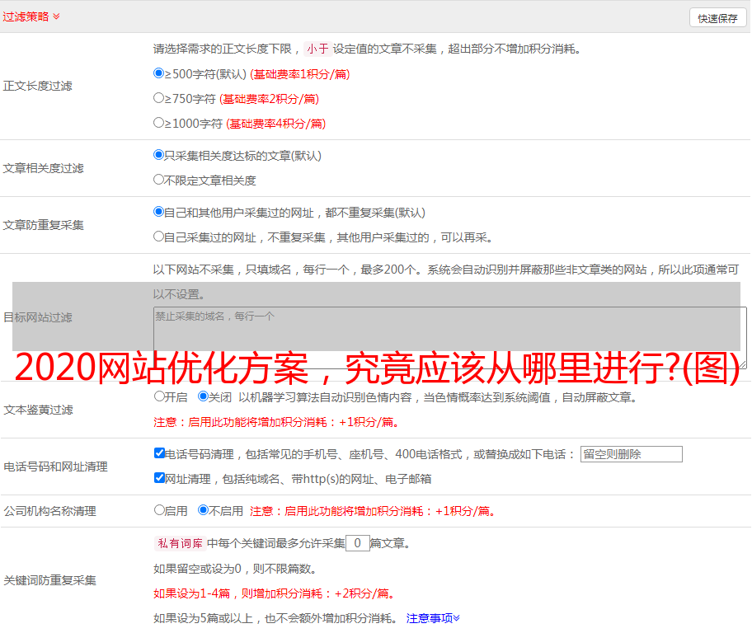Viewport: 752px width, 633px height.
Task: Select ≥1000字符 length filter option
Action: pos(159,123)
